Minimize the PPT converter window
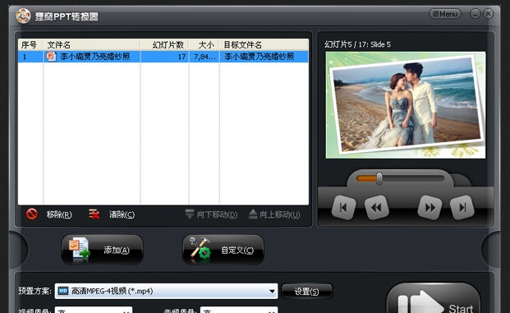The image size is (510, 313). coord(476,14)
